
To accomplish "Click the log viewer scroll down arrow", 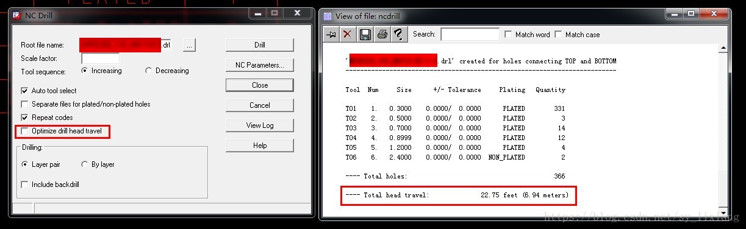I will tap(723, 212).
